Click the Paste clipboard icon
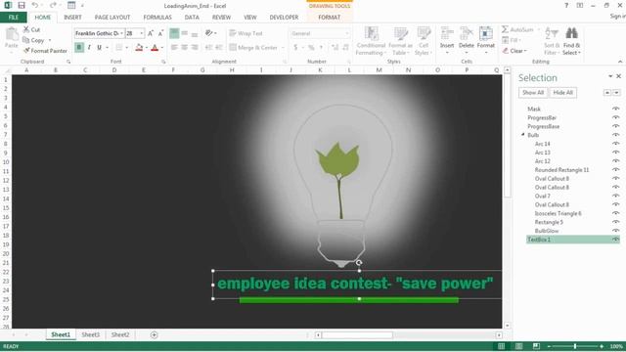Image resolution: width=626 pixels, height=352 pixels. click(12, 34)
